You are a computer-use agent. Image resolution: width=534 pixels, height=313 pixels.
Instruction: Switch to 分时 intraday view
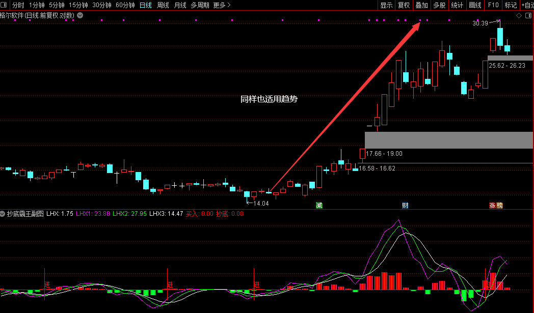[x=18, y=5]
